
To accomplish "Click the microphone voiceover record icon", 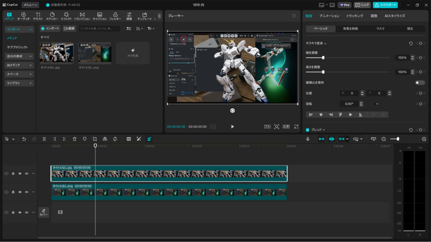I will coord(308,139).
